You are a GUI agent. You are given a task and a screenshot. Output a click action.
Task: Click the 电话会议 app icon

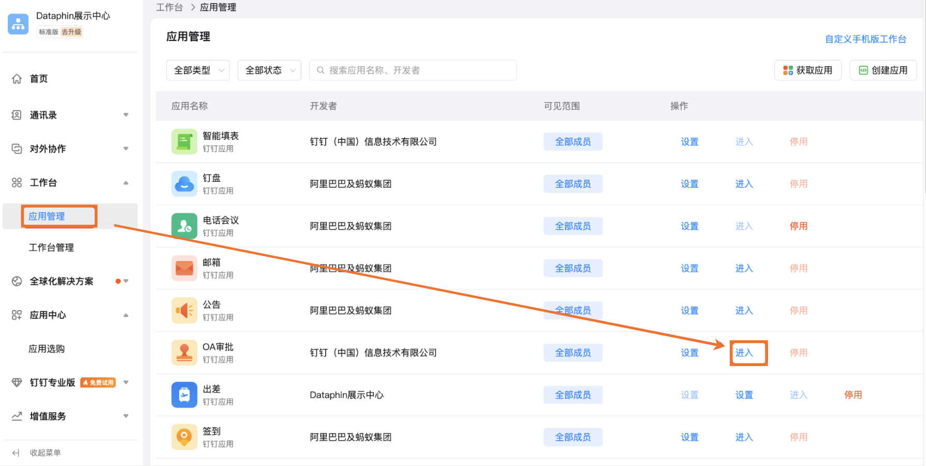[x=184, y=226]
